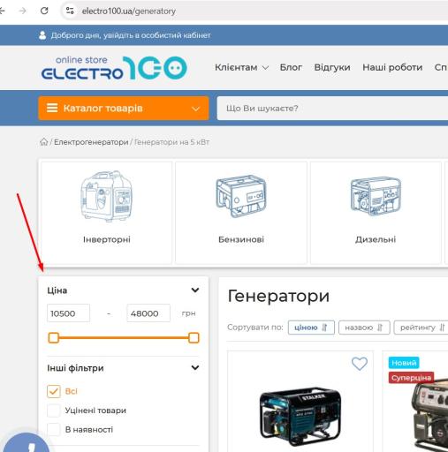Focus the maximum price field 48000
Viewport: 448px width, 452px height.
pyautogui.click(x=148, y=313)
